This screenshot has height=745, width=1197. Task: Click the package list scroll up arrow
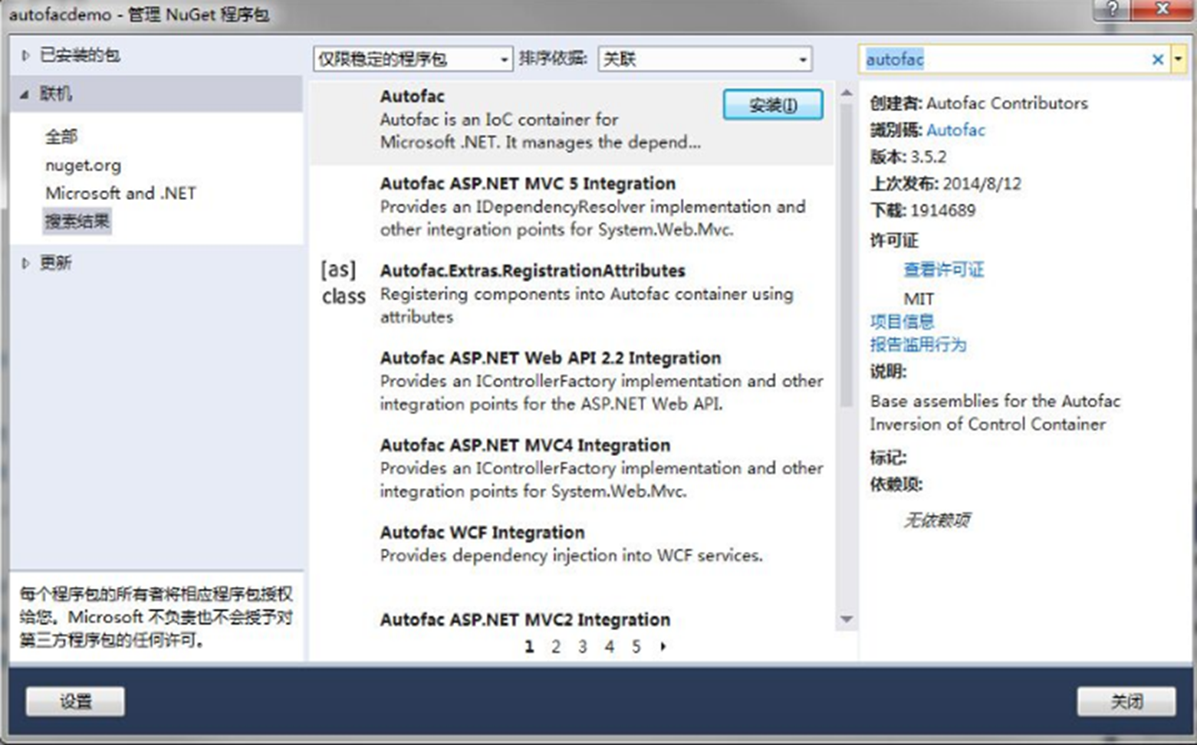[847, 93]
